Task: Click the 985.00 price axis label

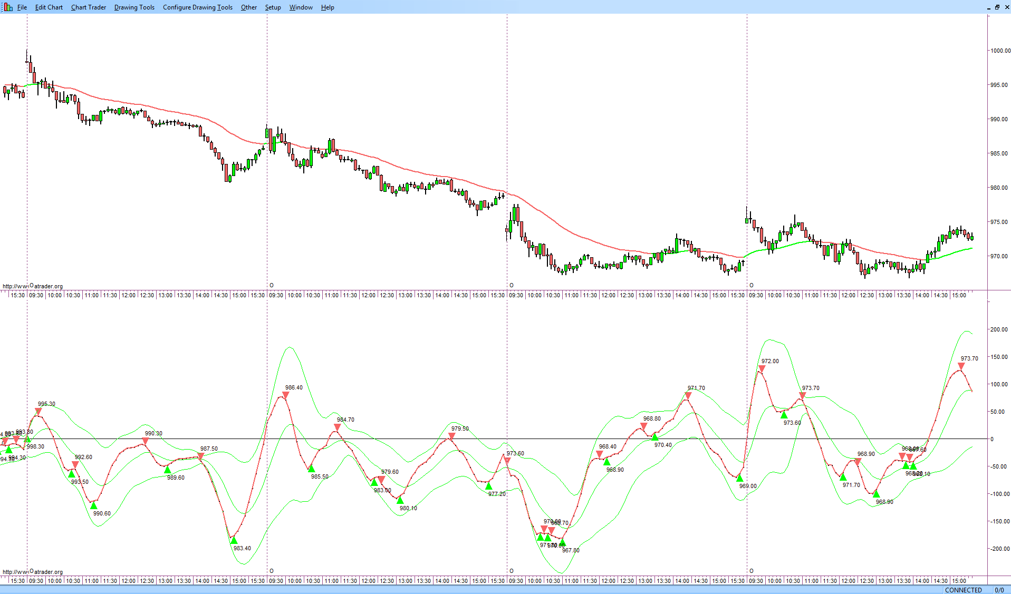Action: [1000, 153]
